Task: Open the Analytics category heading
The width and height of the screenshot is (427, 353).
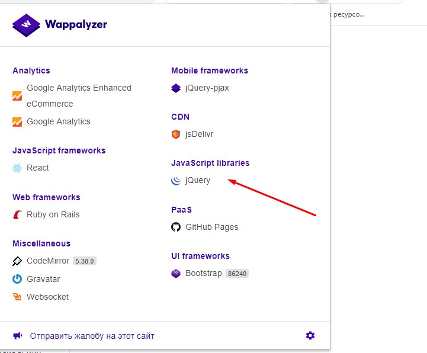Action: 31,71
